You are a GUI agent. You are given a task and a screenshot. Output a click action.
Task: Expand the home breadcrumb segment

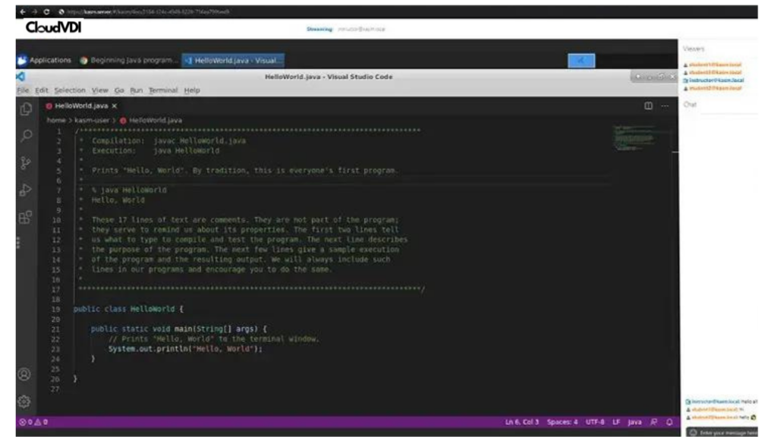click(x=56, y=121)
